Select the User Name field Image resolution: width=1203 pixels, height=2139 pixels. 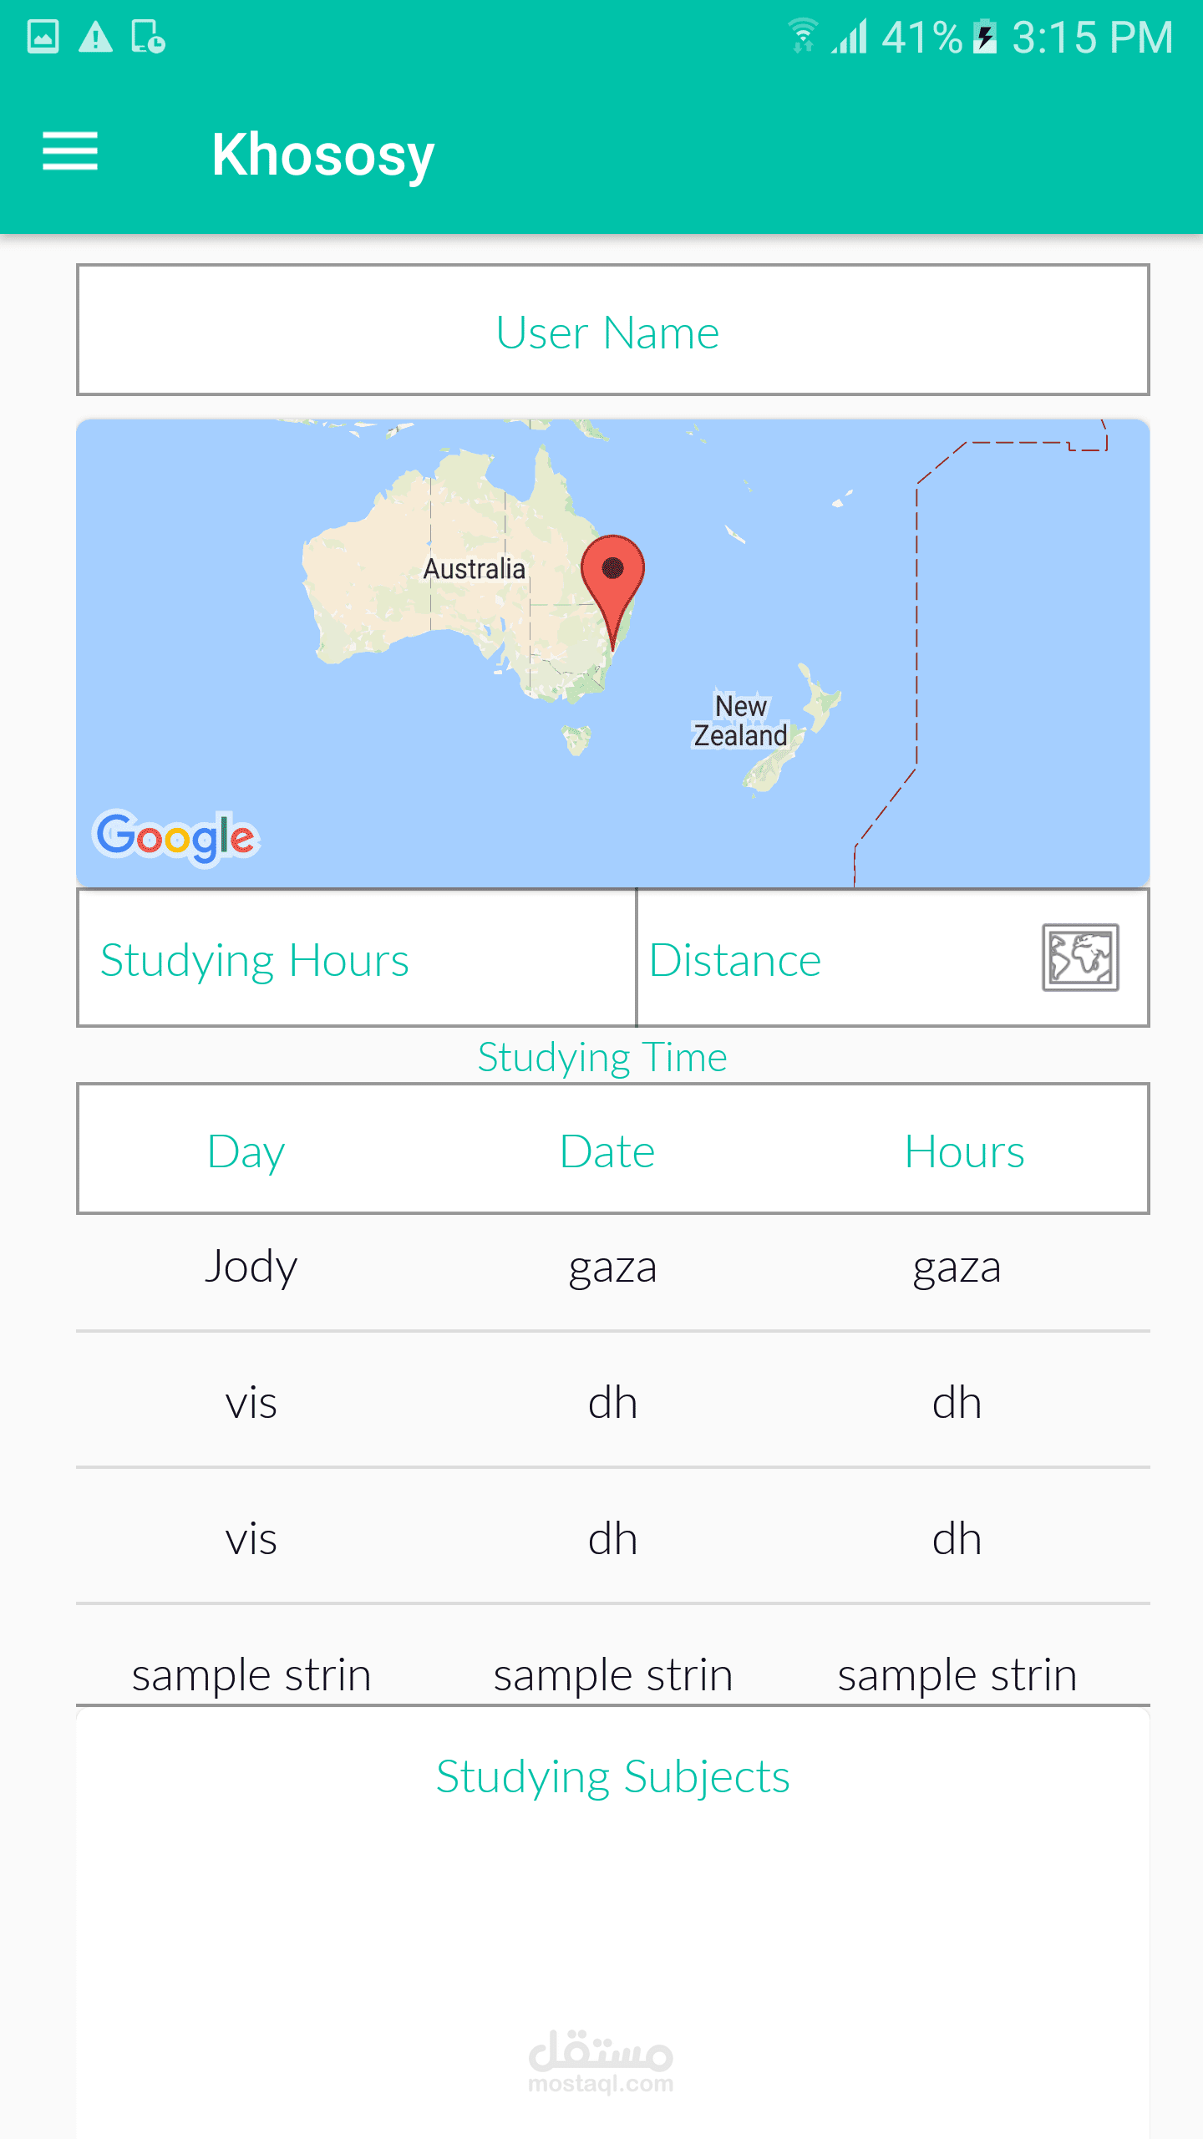click(612, 331)
